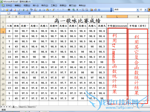Expand the AutoSum functions dropdown arrow
The image size is (150, 112).
click(80, 10)
